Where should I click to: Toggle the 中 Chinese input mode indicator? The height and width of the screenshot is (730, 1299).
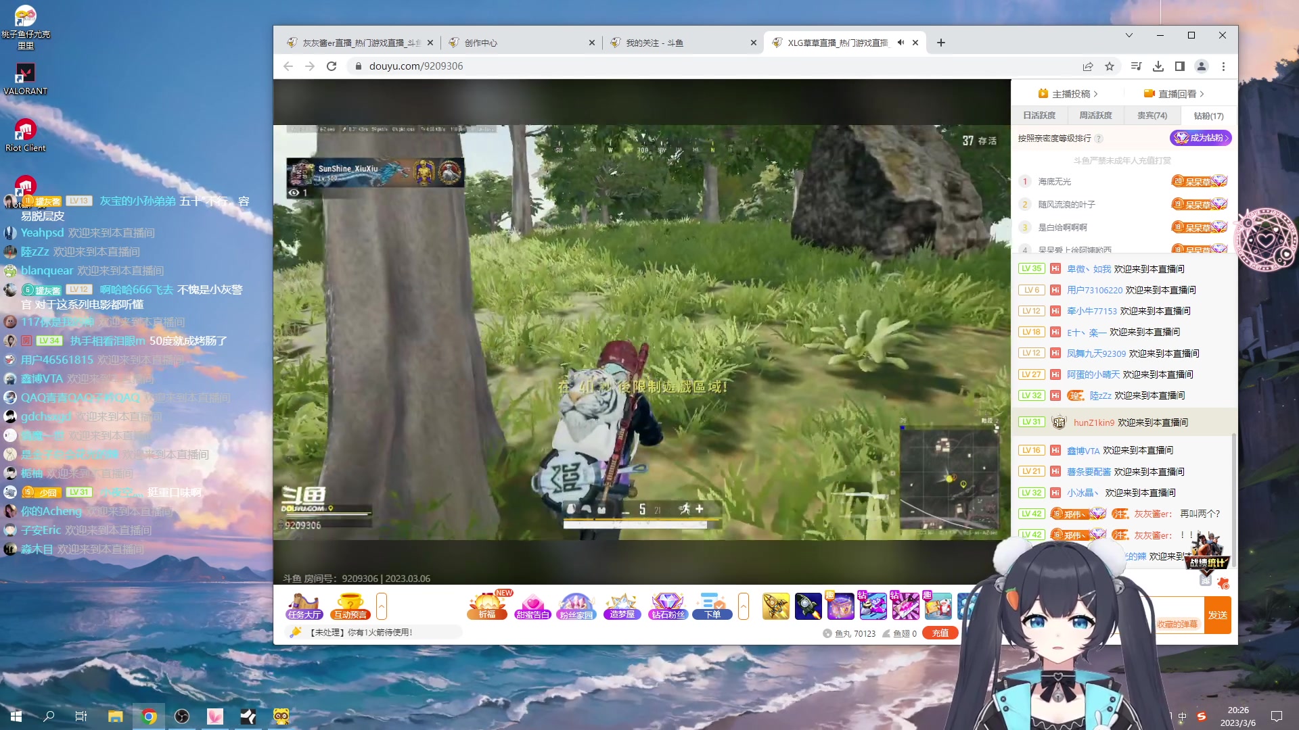pyautogui.click(x=1183, y=716)
